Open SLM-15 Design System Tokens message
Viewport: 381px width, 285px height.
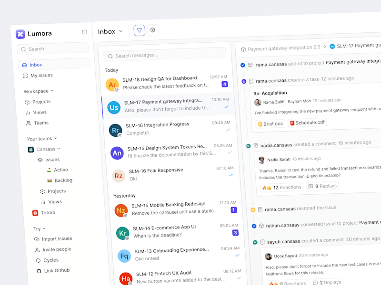(171, 152)
